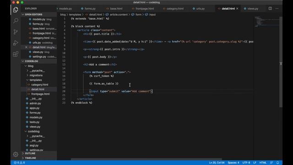This screenshot has width=293, height=165.
Task: Change end of line sequence LF
Action: point(255,163)
